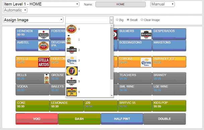The width and height of the screenshot is (204, 130).
Task: Open the Automatic dropdown
Action: point(15,10)
